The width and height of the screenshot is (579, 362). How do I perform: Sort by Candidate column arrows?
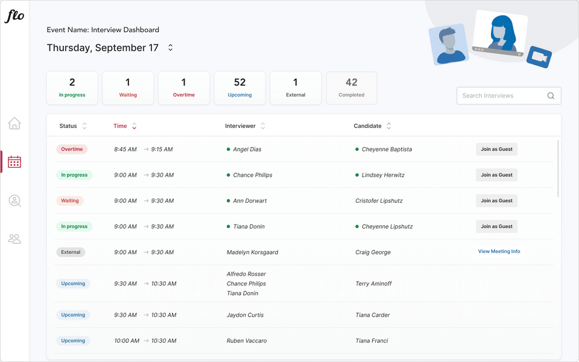coord(389,126)
